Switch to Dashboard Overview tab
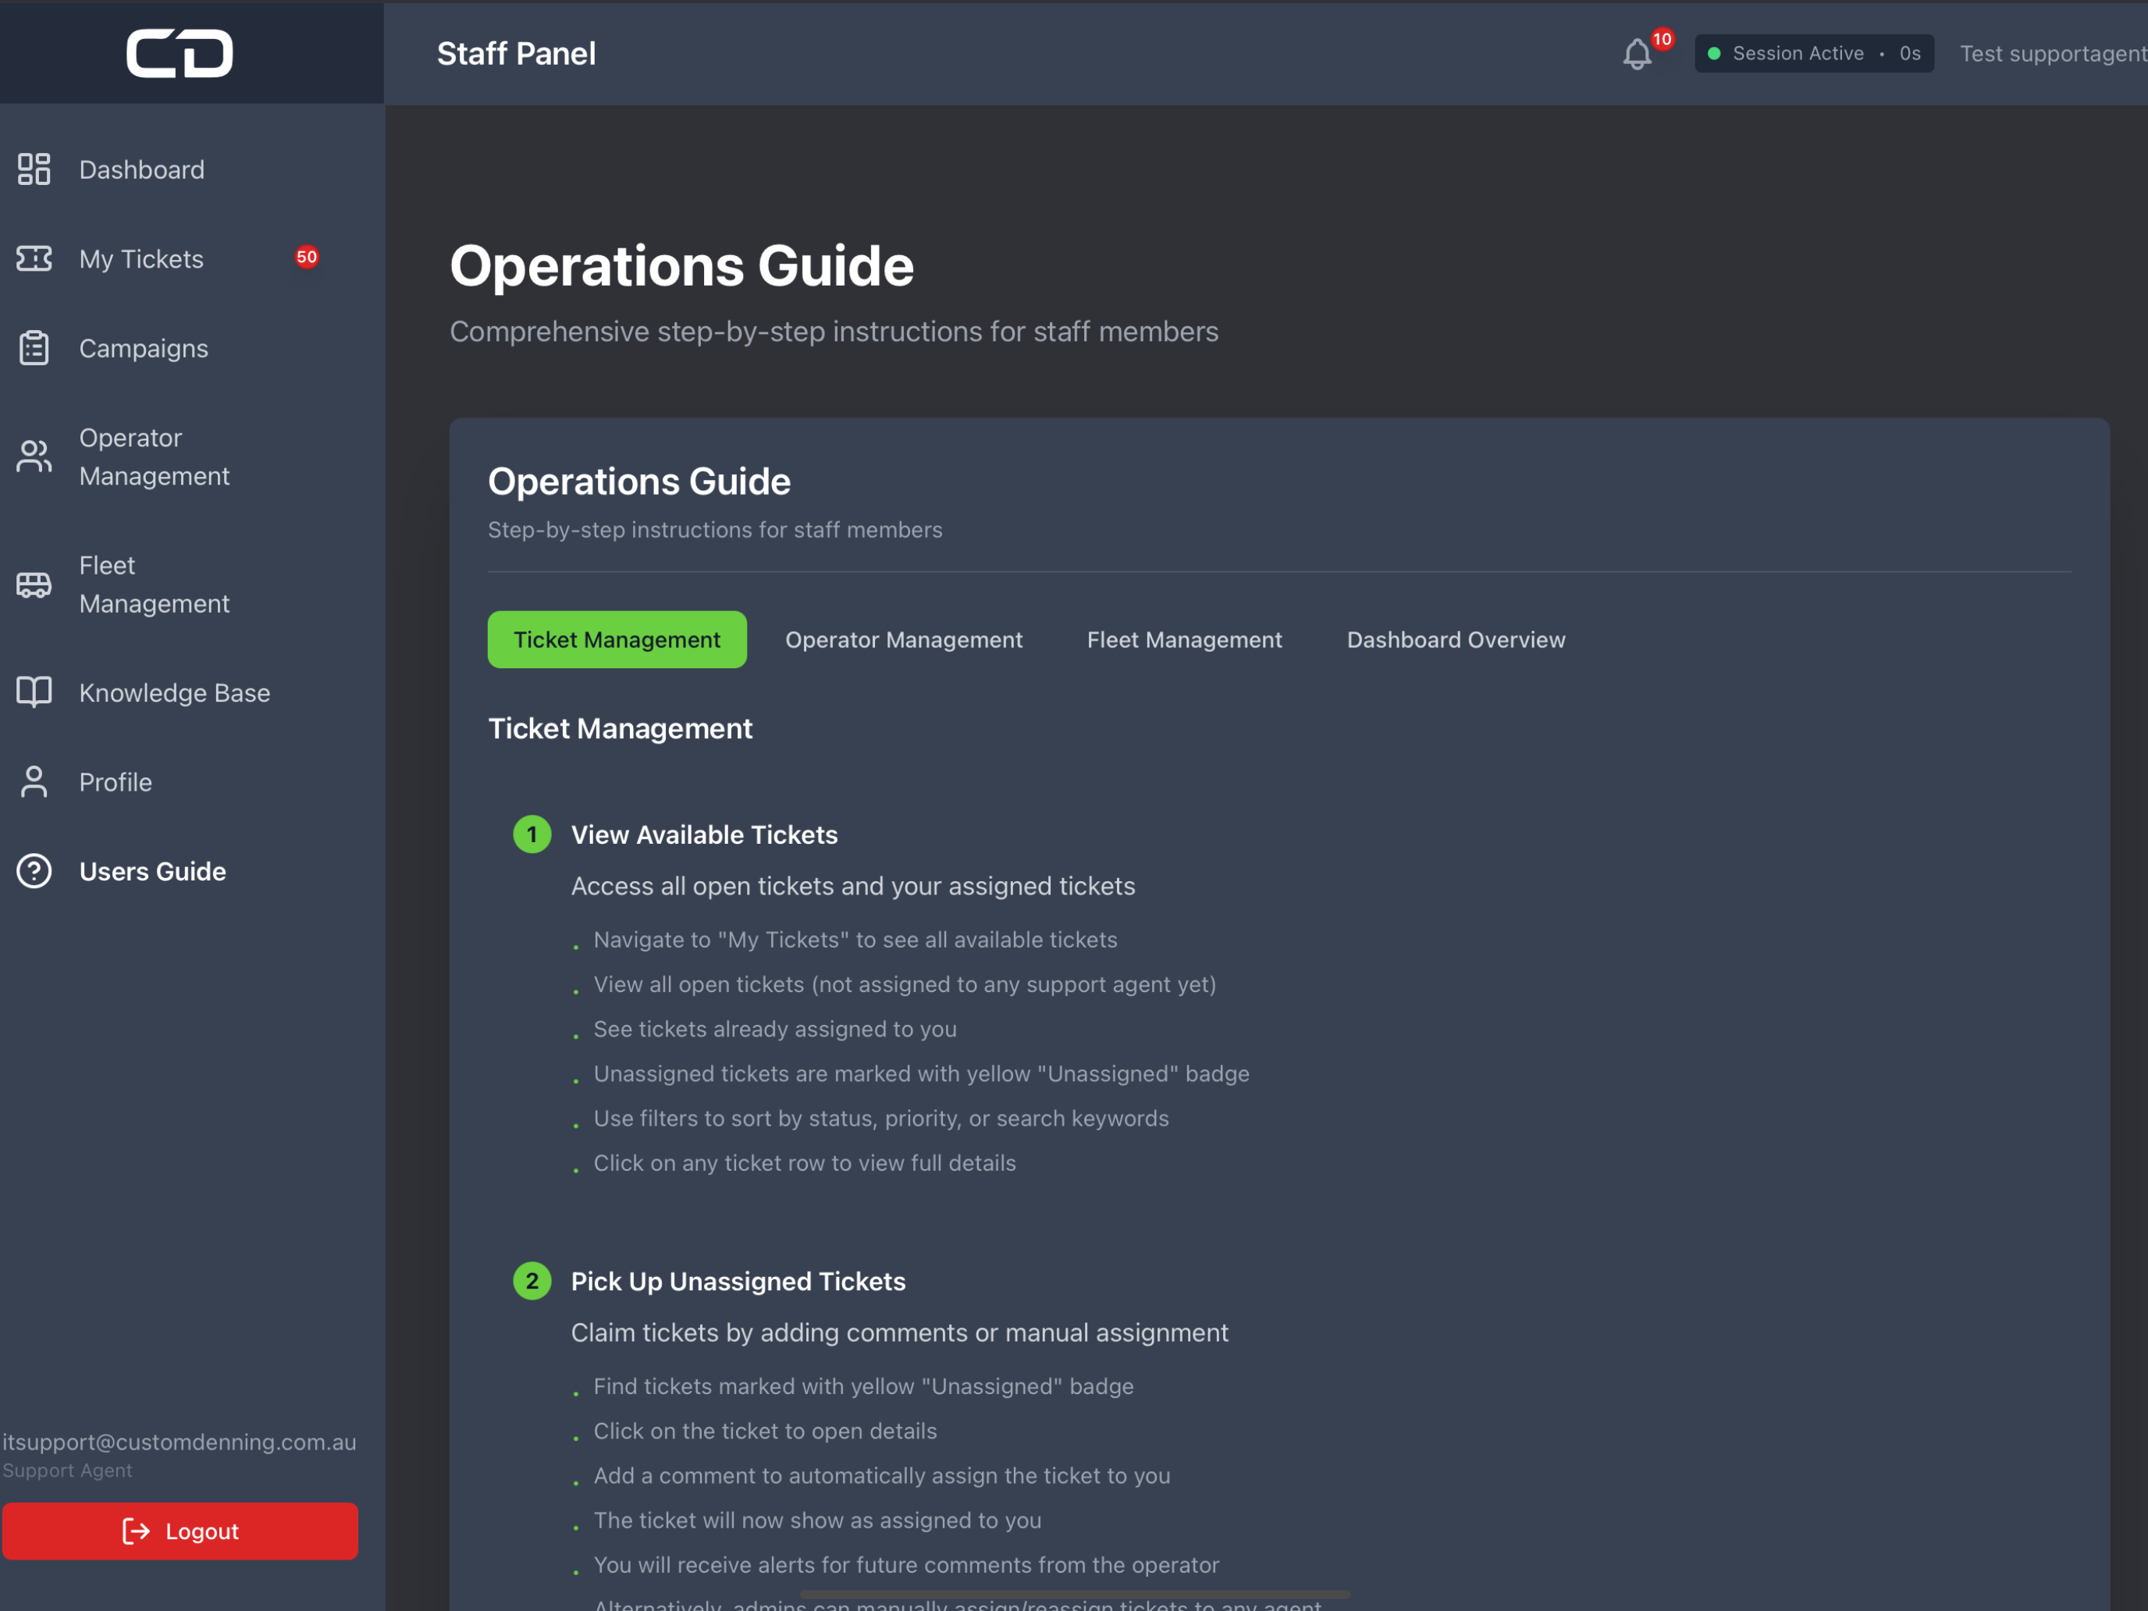Image resolution: width=2148 pixels, height=1611 pixels. coord(1456,639)
